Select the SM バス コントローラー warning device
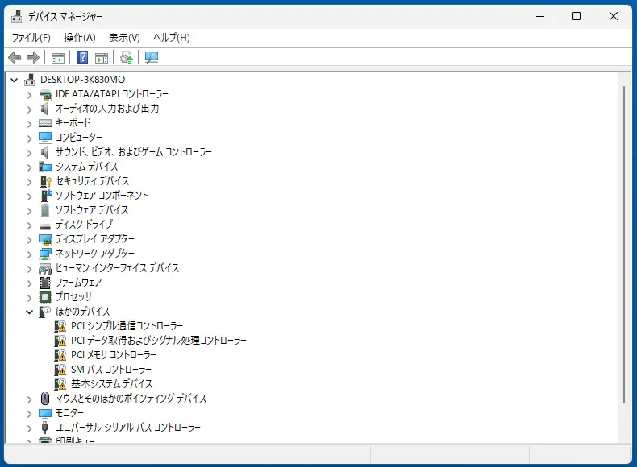 (110, 370)
